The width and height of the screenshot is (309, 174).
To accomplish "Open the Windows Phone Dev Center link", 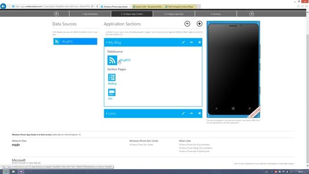I will coord(141,145).
